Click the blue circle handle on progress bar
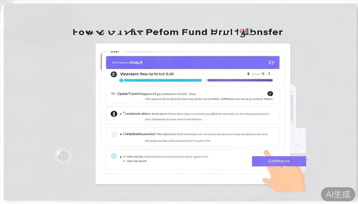358x204 pixels. click(121, 80)
